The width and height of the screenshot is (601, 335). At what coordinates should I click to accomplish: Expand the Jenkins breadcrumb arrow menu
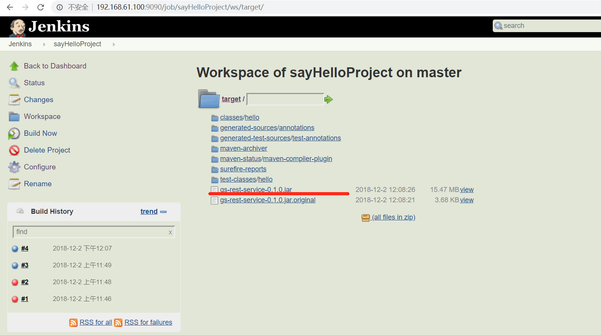44,44
